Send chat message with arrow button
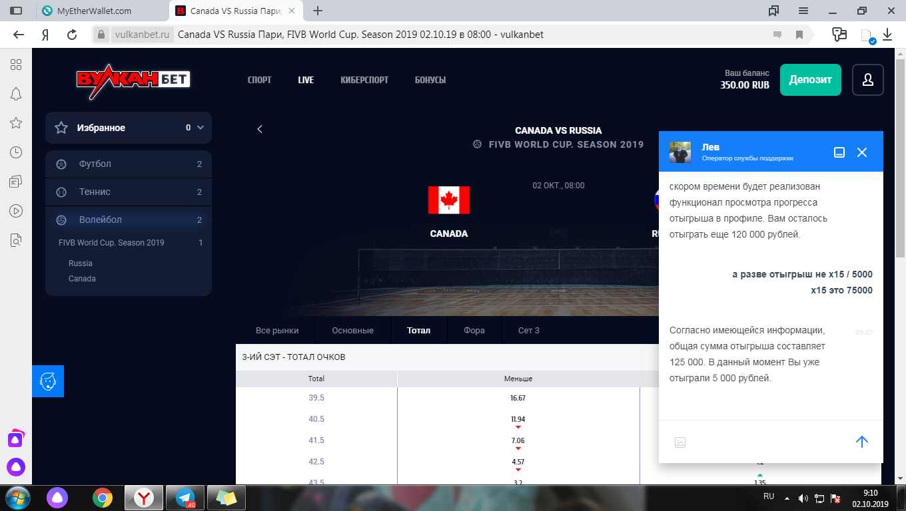906x511 pixels. pos(862,441)
